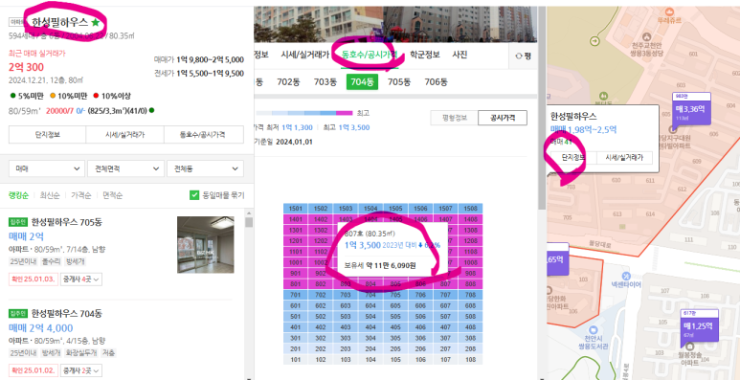The image size is (740, 380).
Task: Select the 703동 building tab
Action: pyautogui.click(x=325, y=82)
